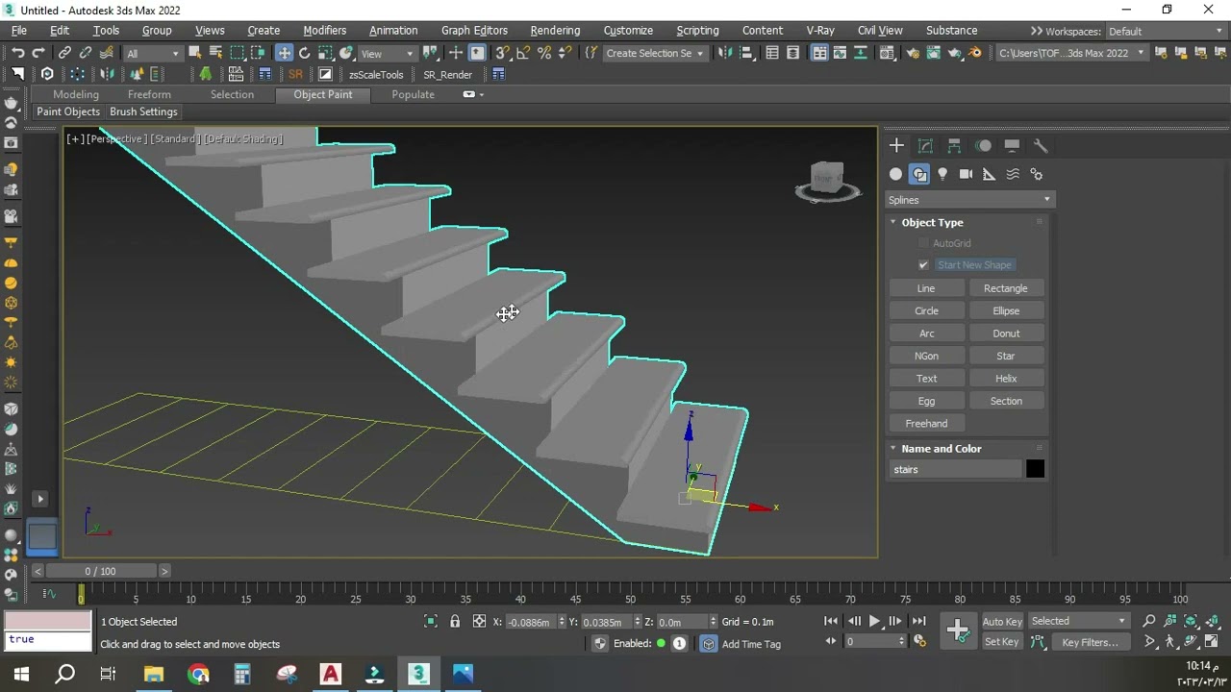The image size is (1231, 692).
Task: Select the Shapes category icon
Action: (919, 174)
